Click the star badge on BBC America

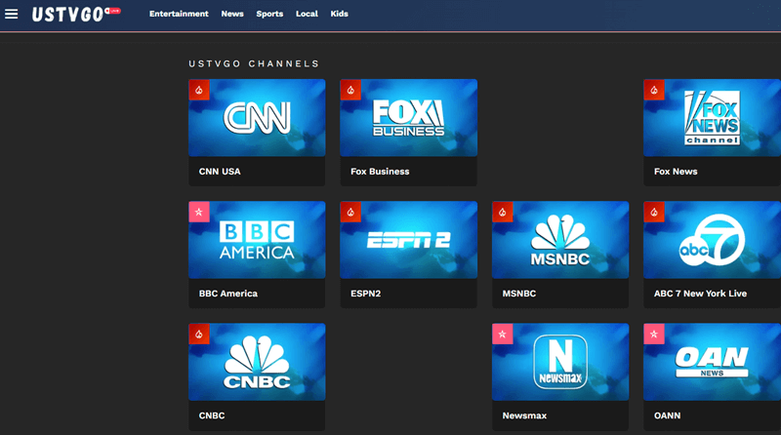pos(199,212)
